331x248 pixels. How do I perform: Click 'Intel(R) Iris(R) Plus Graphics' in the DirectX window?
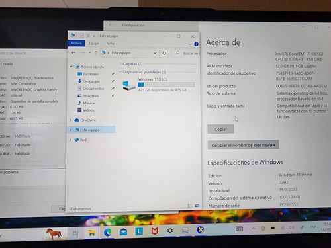[x=32, y=78]
